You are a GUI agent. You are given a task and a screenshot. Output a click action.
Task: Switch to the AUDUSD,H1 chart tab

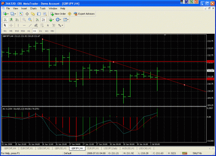[128, 148]
